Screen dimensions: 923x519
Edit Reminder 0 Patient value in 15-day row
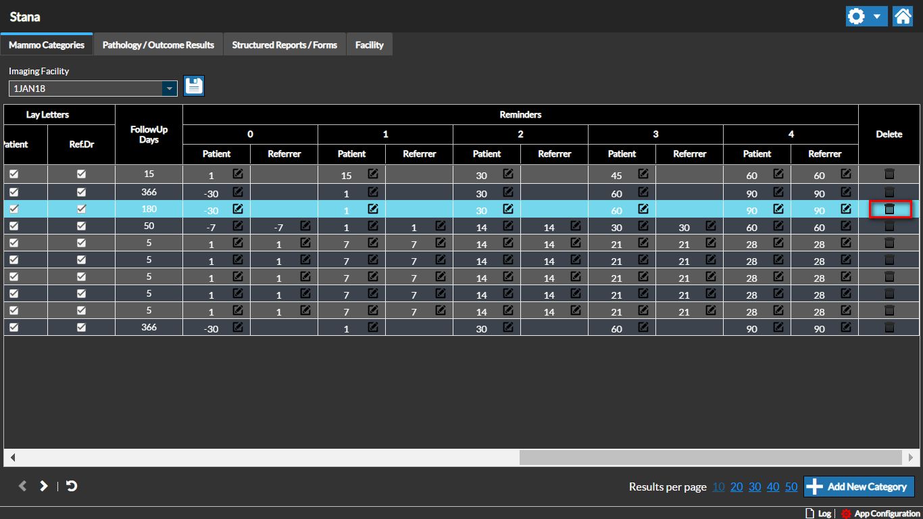click(x=238, y=174)
